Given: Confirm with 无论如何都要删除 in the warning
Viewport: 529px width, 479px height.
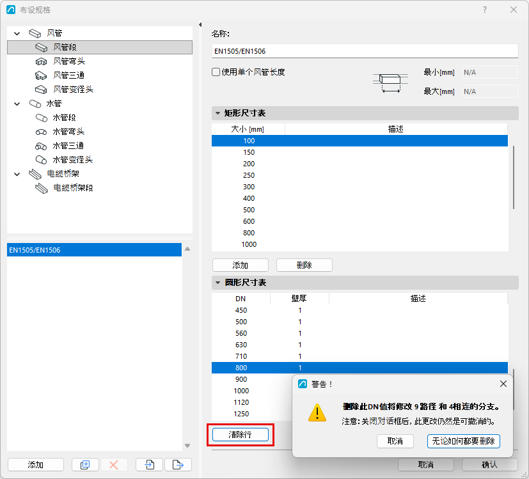Looking at the screenshot, I should 464,441.
